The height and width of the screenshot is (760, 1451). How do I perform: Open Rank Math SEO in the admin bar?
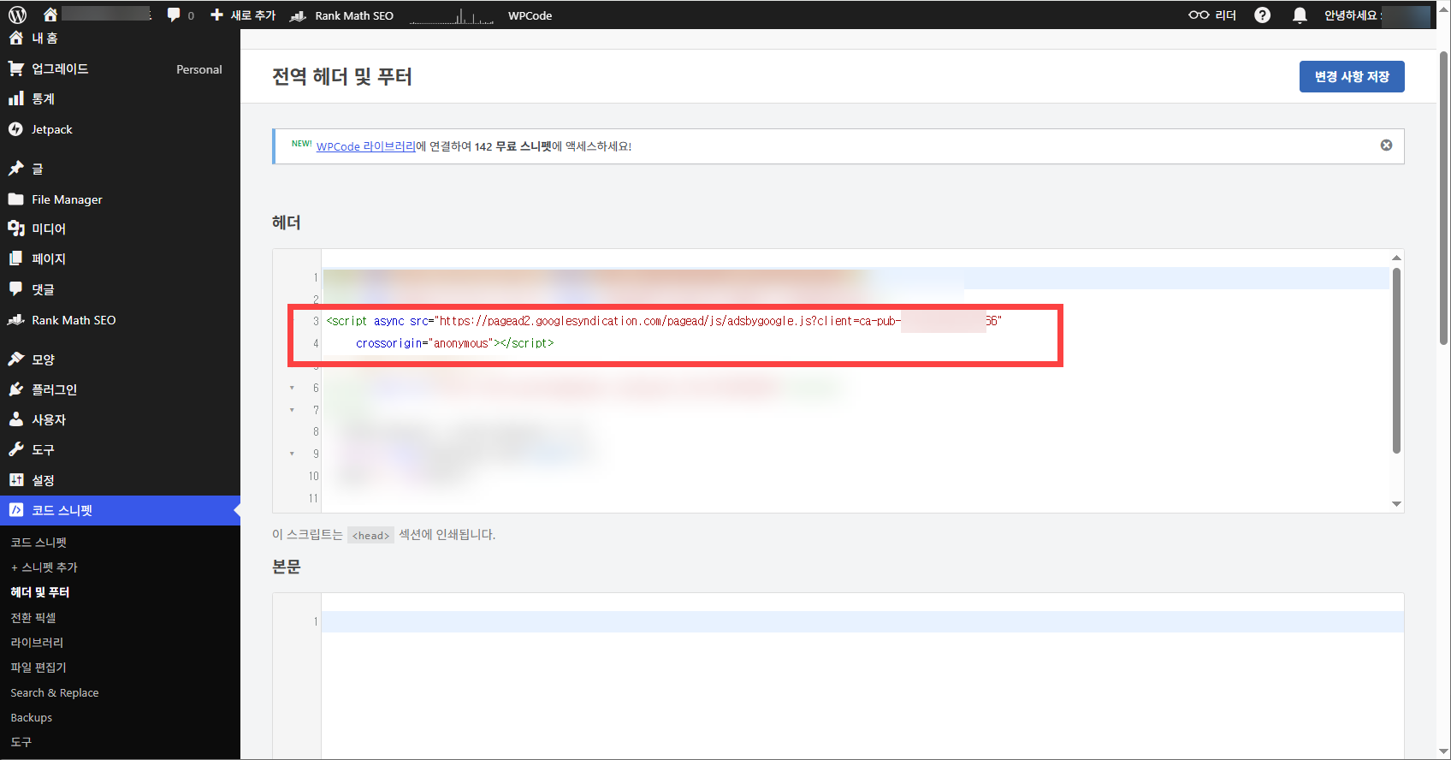[342, 15]
